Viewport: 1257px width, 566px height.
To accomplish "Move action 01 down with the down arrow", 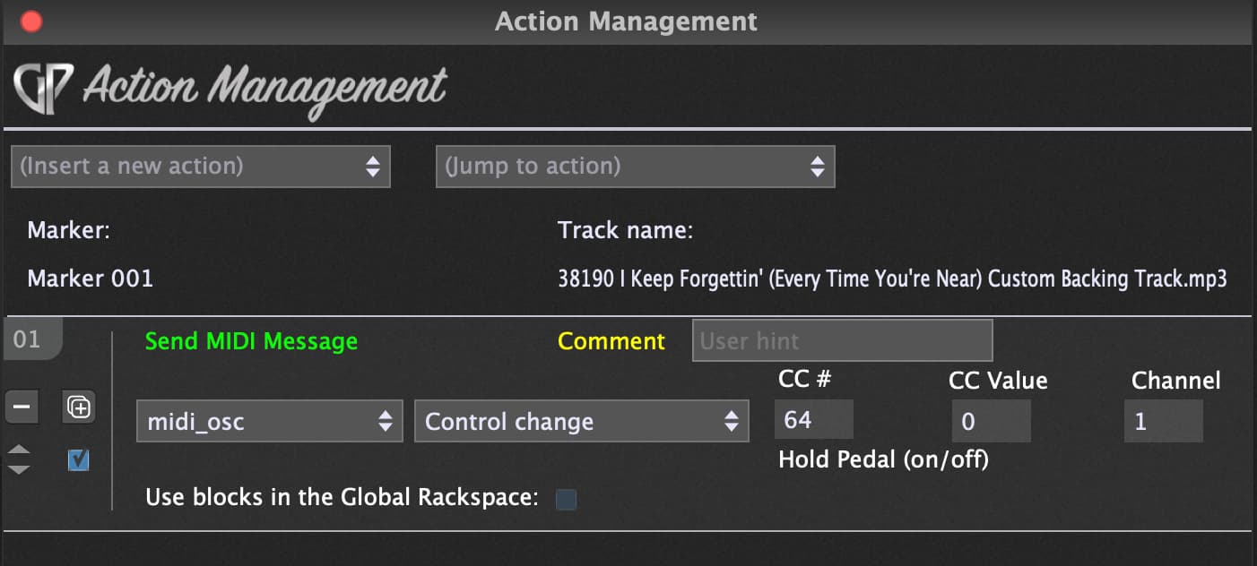I will point(19,469).
